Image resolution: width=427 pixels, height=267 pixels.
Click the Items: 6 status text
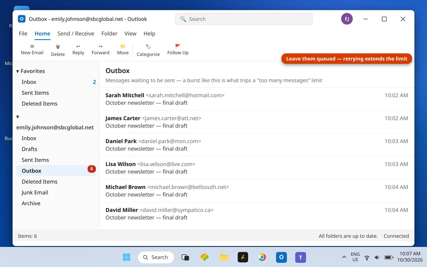(27, 236)
